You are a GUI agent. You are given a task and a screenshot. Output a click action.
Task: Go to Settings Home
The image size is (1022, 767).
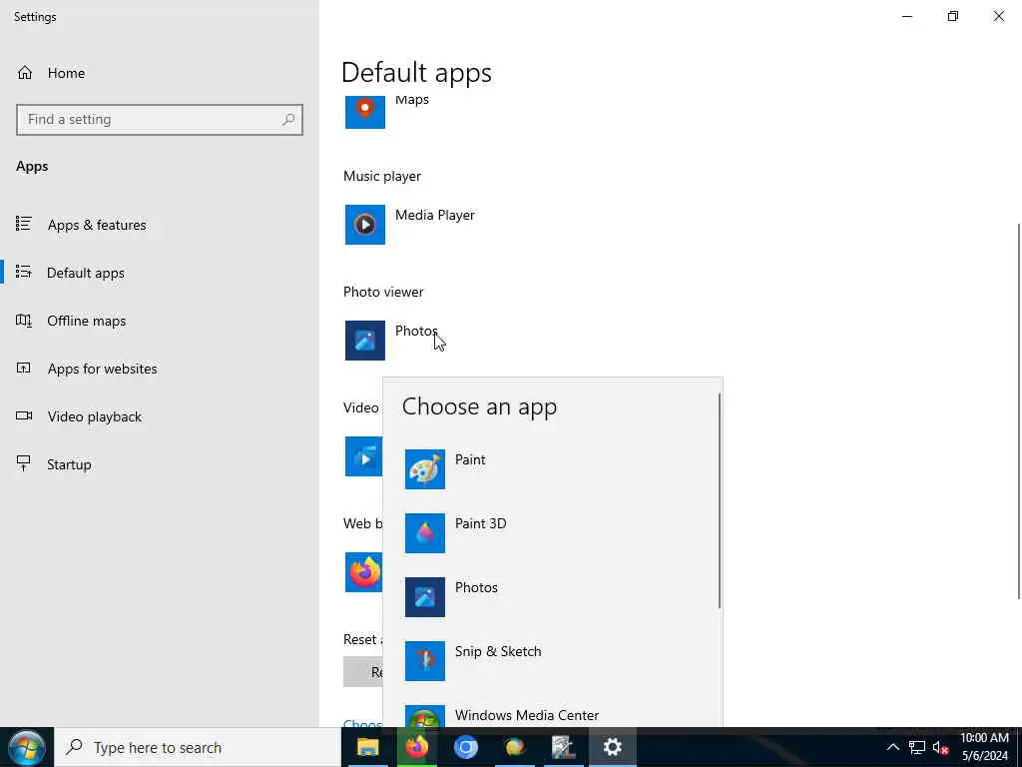coord(51,73)
